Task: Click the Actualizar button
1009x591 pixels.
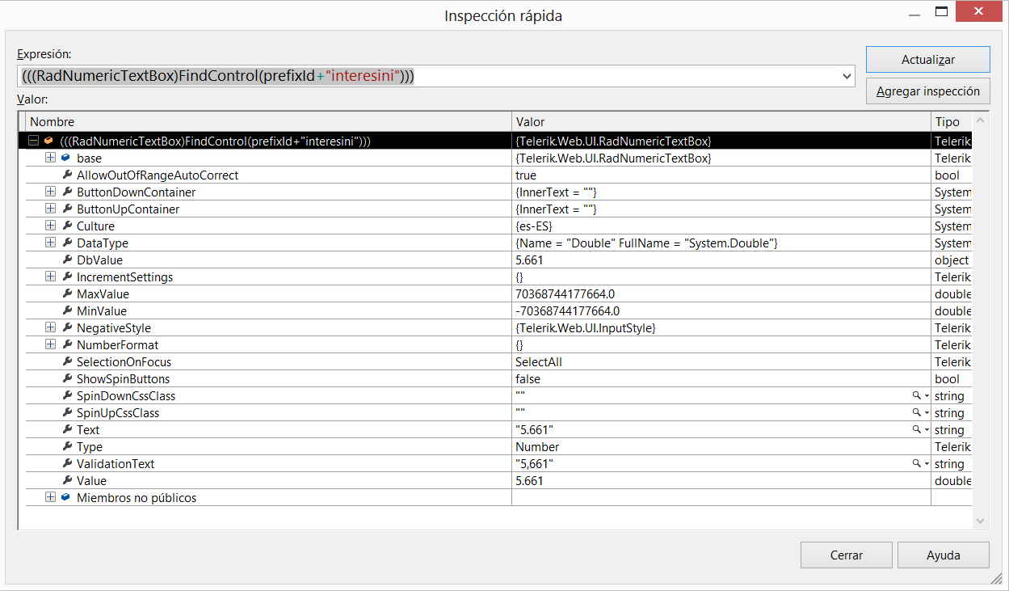Action: (928, 59)
